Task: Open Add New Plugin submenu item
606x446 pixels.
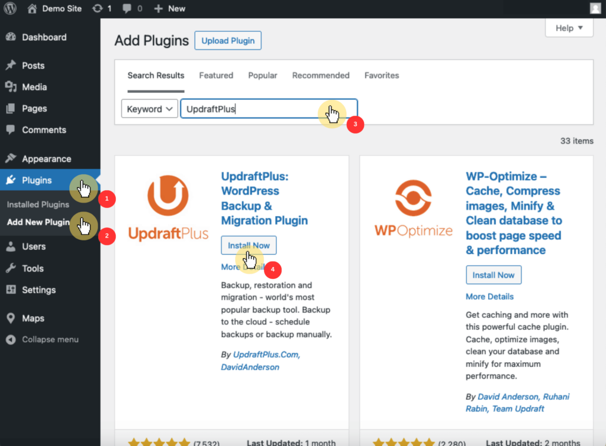Action: point(38,222)
